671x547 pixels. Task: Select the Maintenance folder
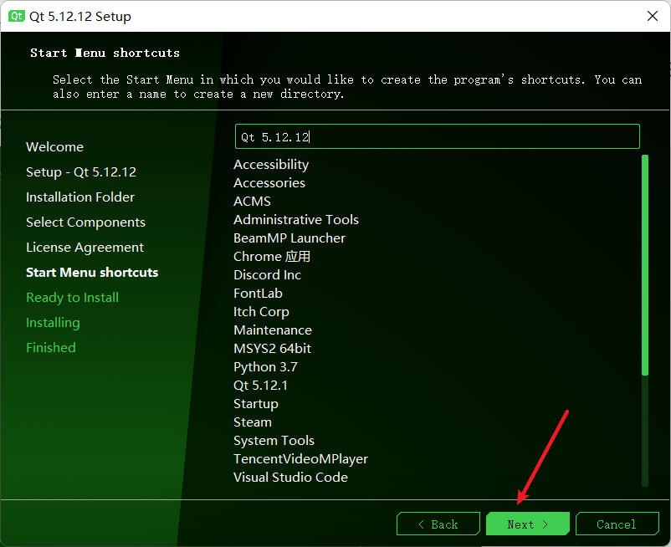(x=273, y=330)
